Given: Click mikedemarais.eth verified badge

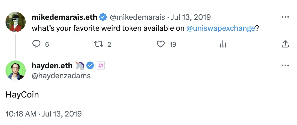Looking at the screenshot, I should point(103,17).
